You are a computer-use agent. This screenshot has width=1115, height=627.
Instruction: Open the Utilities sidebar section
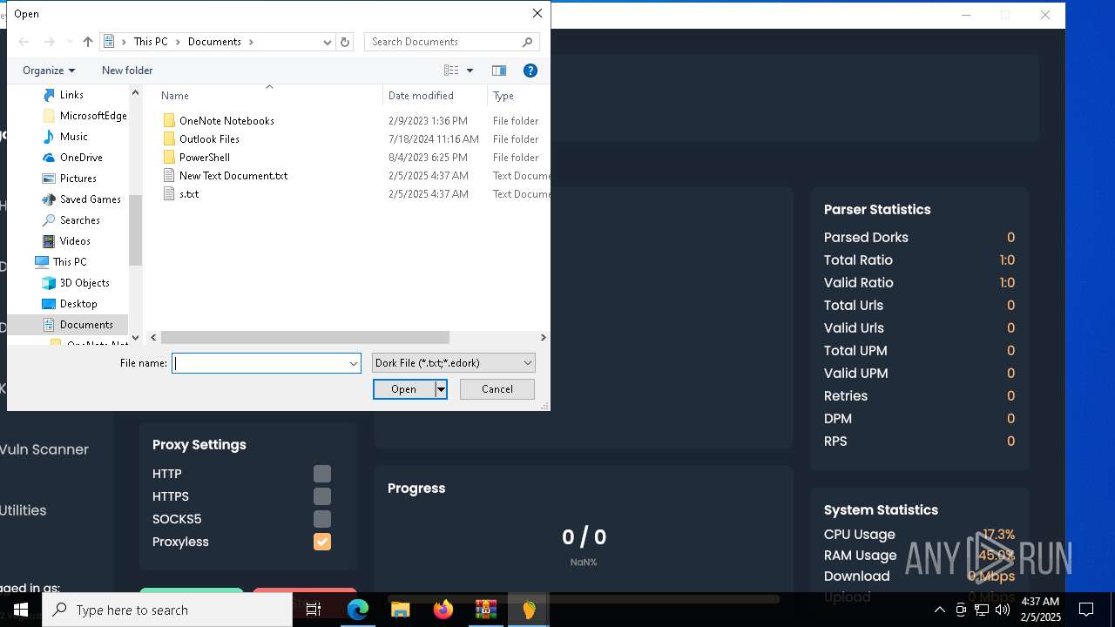pos(23,510)
